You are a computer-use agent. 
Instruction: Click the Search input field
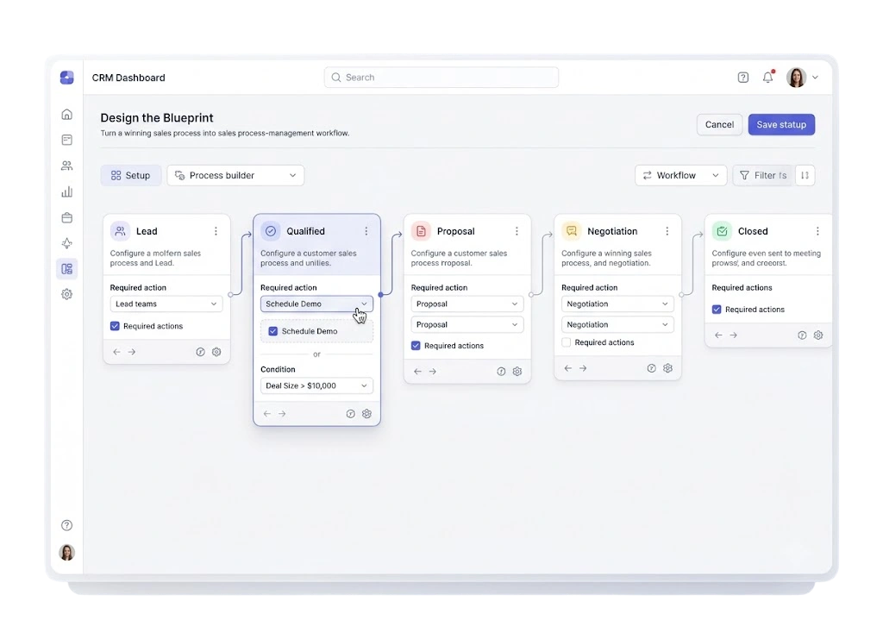click(x=441, y=77)
